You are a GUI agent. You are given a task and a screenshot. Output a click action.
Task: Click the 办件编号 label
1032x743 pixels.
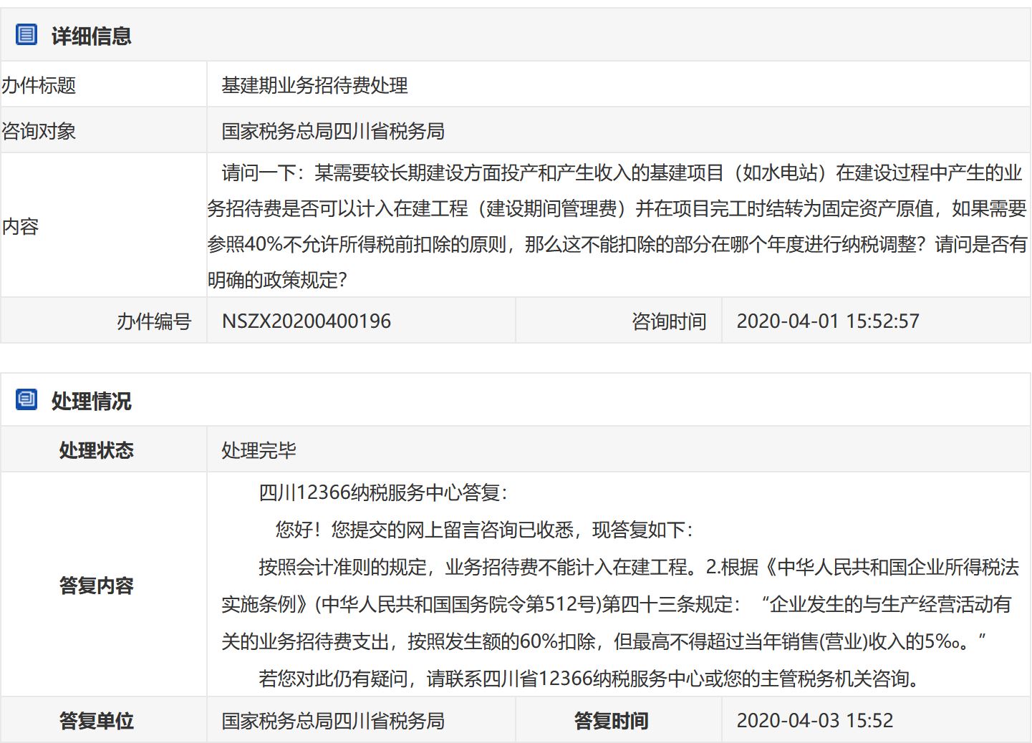click(x=154, y=321)
